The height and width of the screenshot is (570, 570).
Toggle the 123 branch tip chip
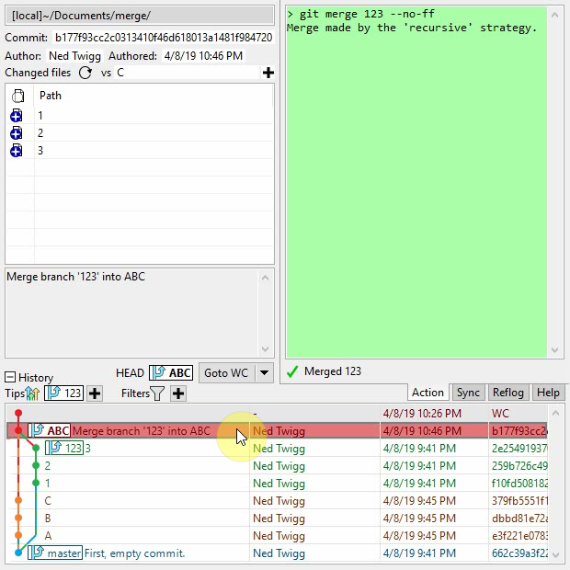pyautogui.click(x=64, y=393)
